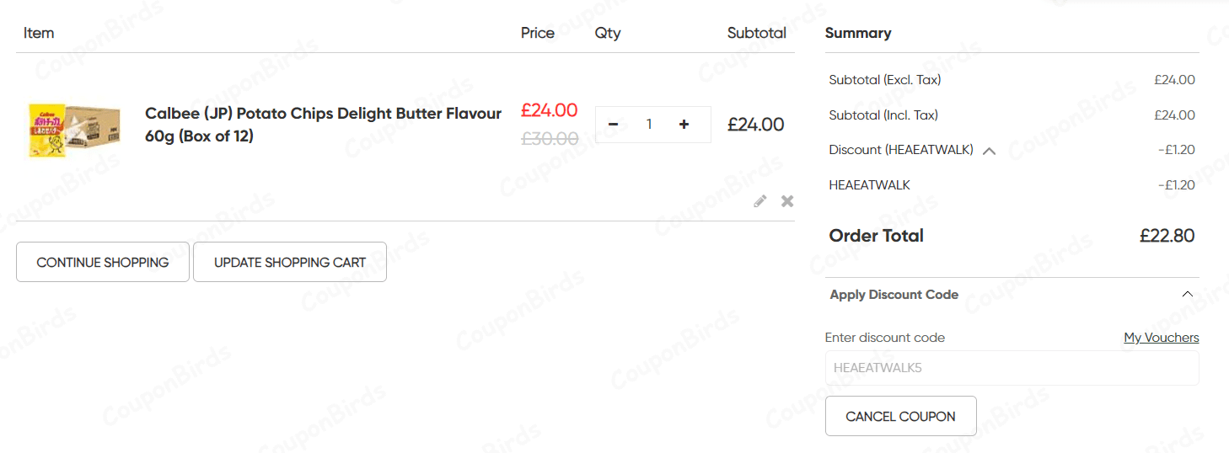Remove the Calbee item from the cart
The width and height of the screenshot is (1229, 453).
[x=787, y=201]
